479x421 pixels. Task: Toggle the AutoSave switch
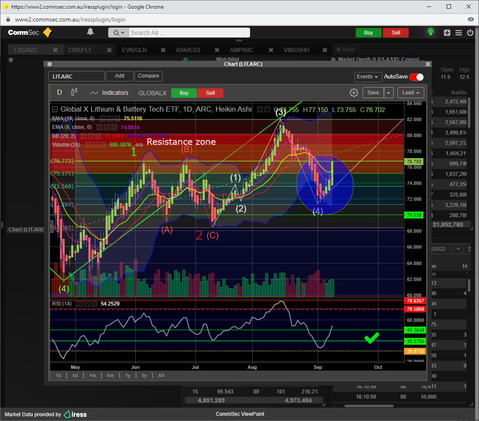416,77
